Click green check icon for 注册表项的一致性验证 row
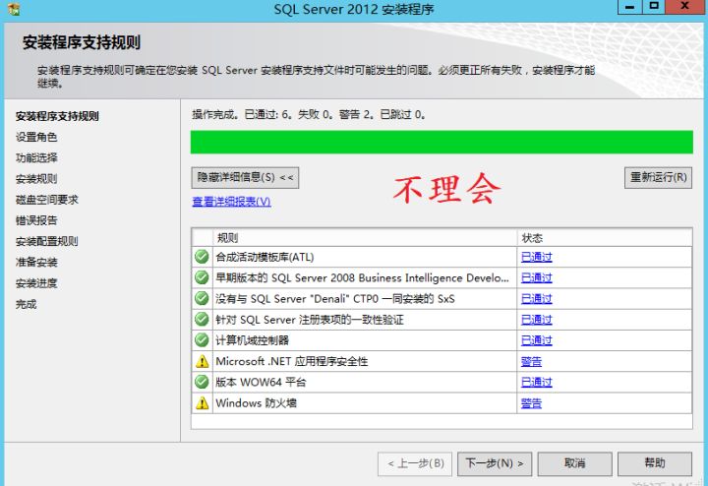Screen dimensions: 708x486 [202, 320]
